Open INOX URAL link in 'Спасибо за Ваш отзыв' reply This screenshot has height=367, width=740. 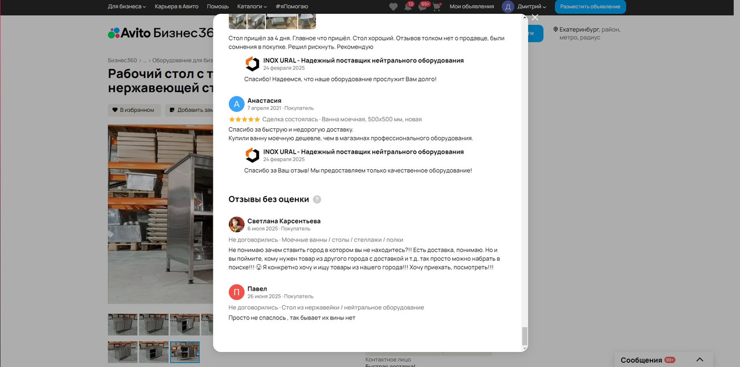click(x=363, y=151)
